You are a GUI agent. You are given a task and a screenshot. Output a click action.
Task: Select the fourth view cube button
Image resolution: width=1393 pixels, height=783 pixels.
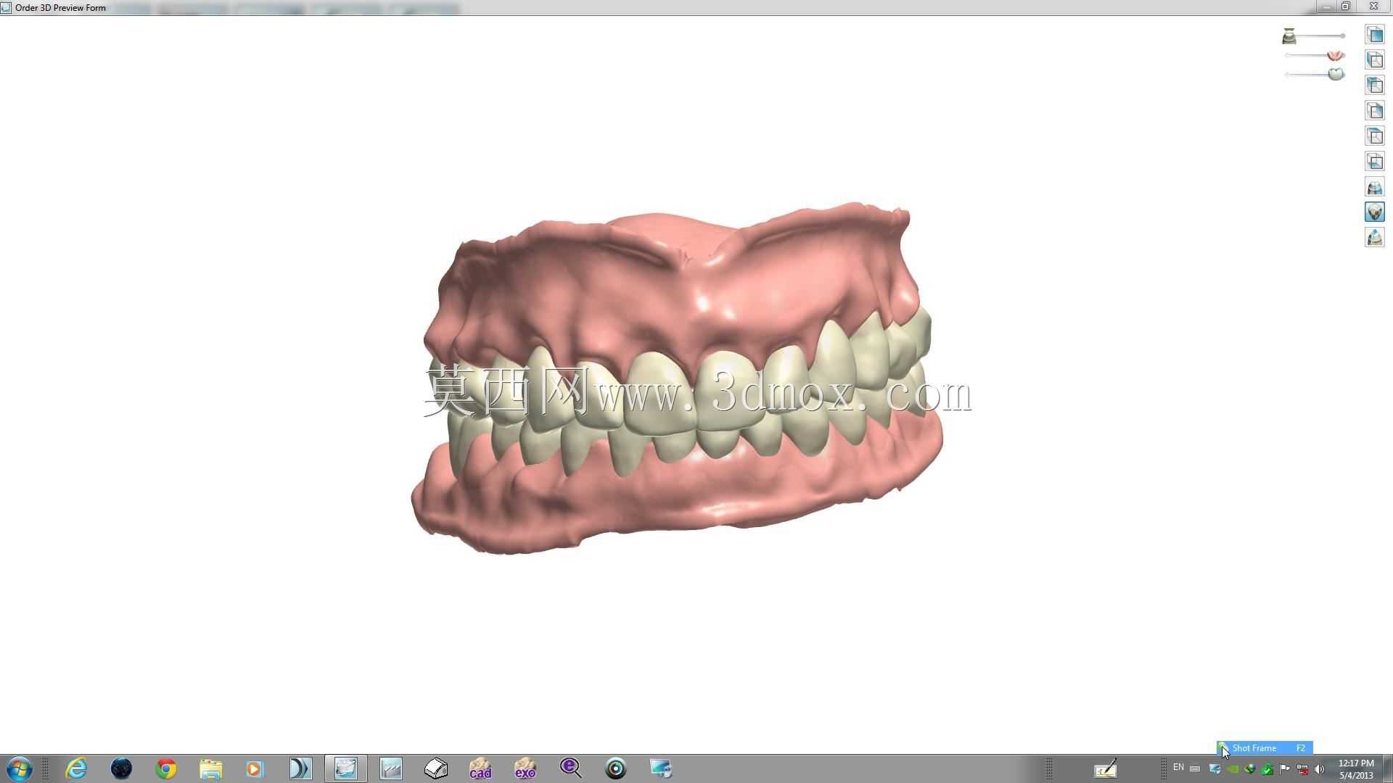(1374, 110)
